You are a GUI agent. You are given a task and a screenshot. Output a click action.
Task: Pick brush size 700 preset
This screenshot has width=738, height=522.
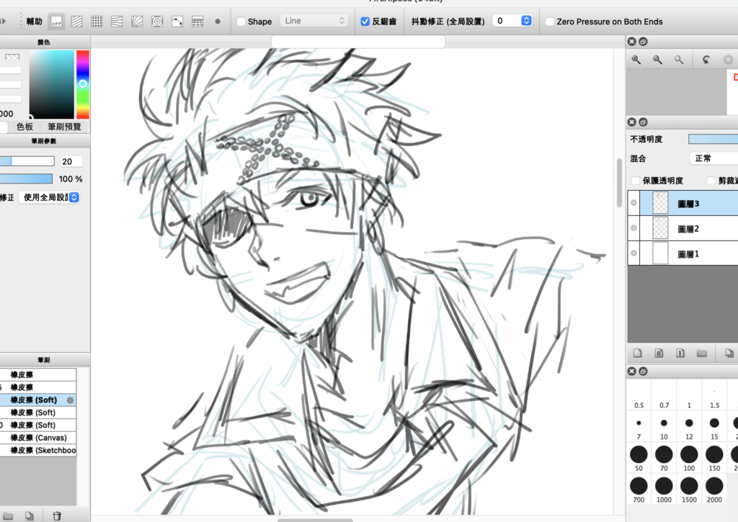point(639,490)
